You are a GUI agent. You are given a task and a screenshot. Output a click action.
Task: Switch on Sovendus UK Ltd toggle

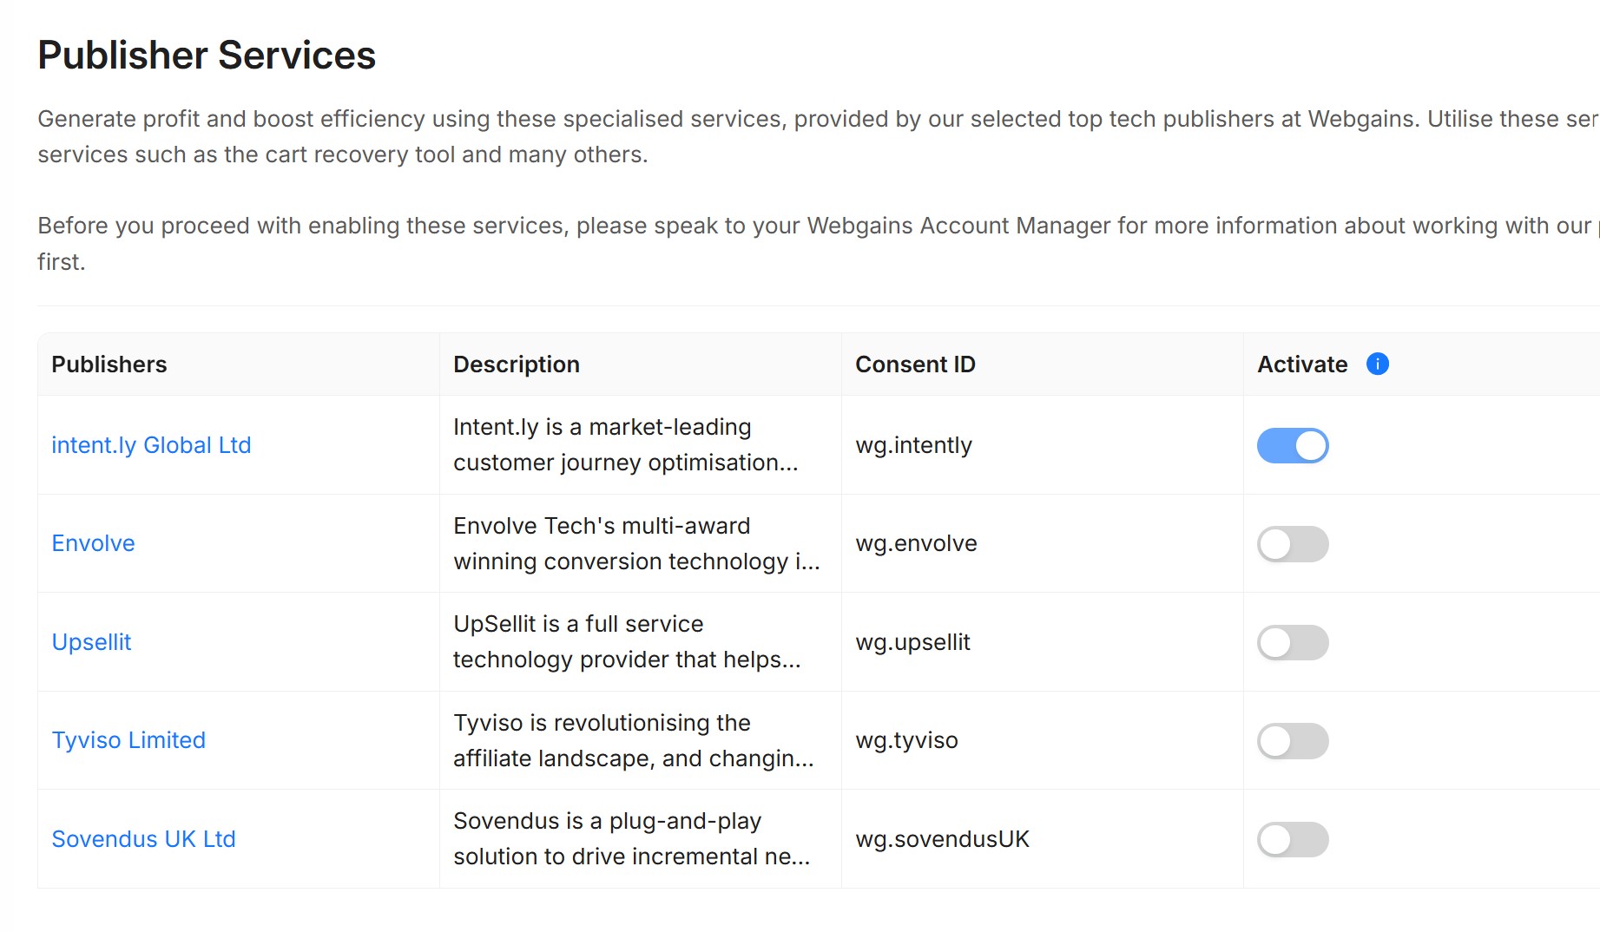pyautogui.click(x=1293, y=839)
